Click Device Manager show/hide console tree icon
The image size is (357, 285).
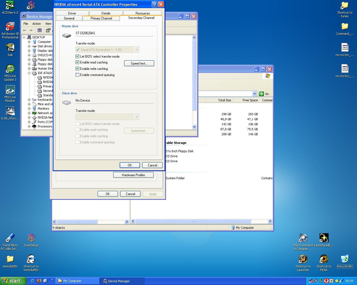point(40,30)
